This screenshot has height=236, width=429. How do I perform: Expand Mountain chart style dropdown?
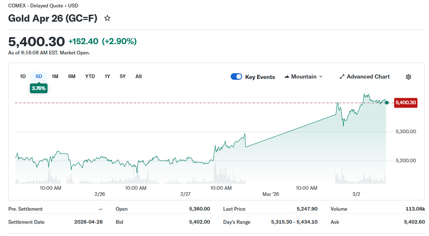pyautogui.click(x=320, y=77)
